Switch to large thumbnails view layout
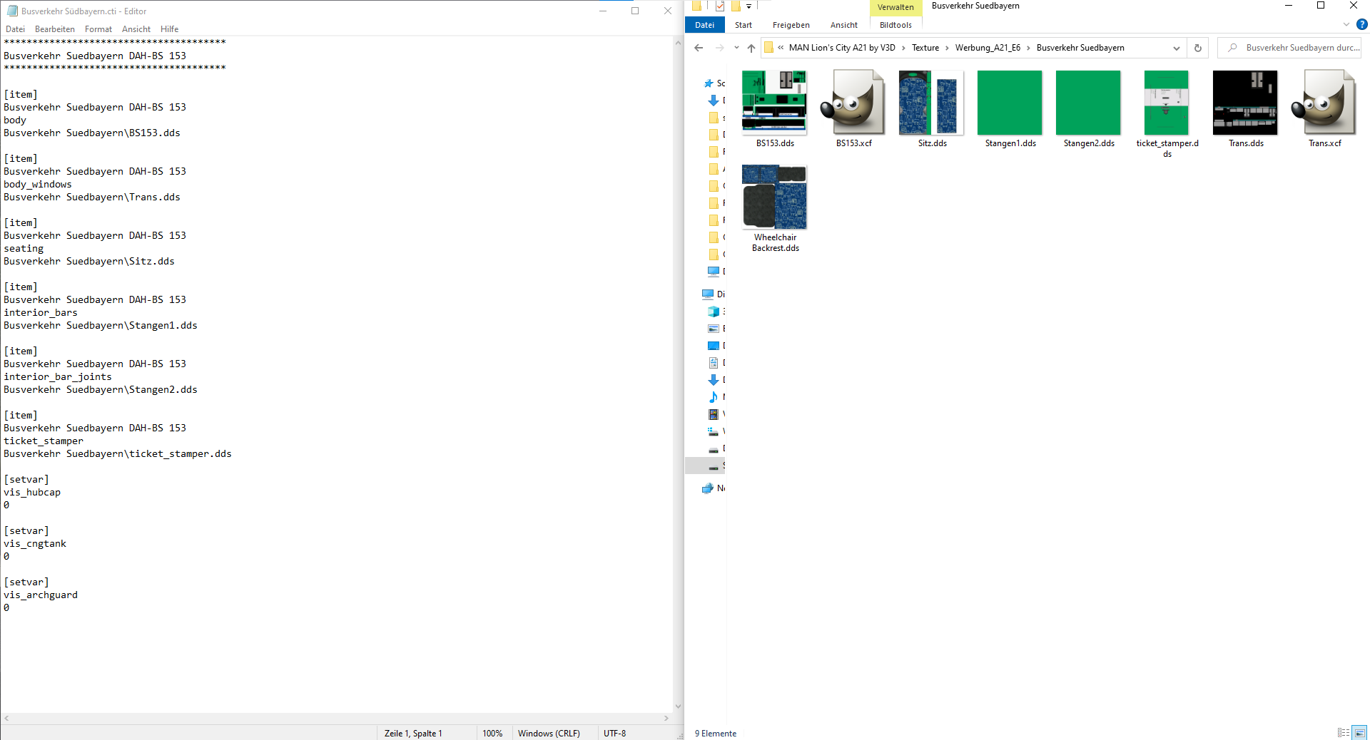The image size is (1370, 740). [x=1360, y=733]
